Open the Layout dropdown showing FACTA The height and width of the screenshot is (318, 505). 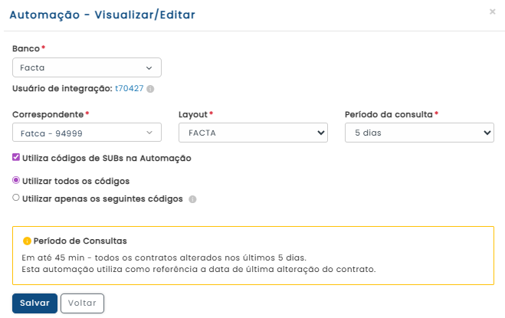[253, 133]
